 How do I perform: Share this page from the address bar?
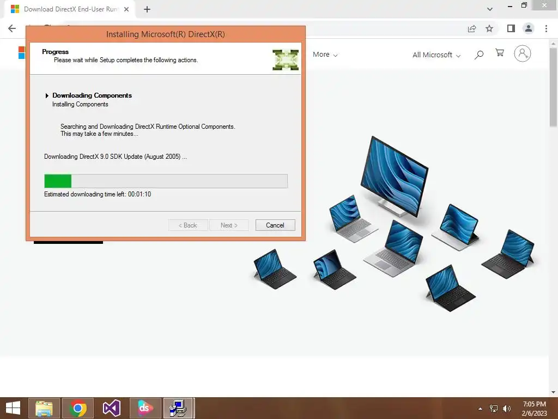click(472, 28)
